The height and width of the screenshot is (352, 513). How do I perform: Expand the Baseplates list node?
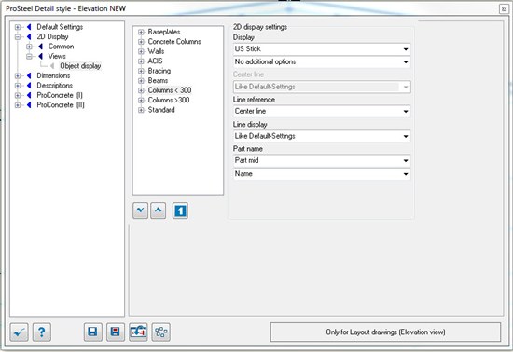141,32
